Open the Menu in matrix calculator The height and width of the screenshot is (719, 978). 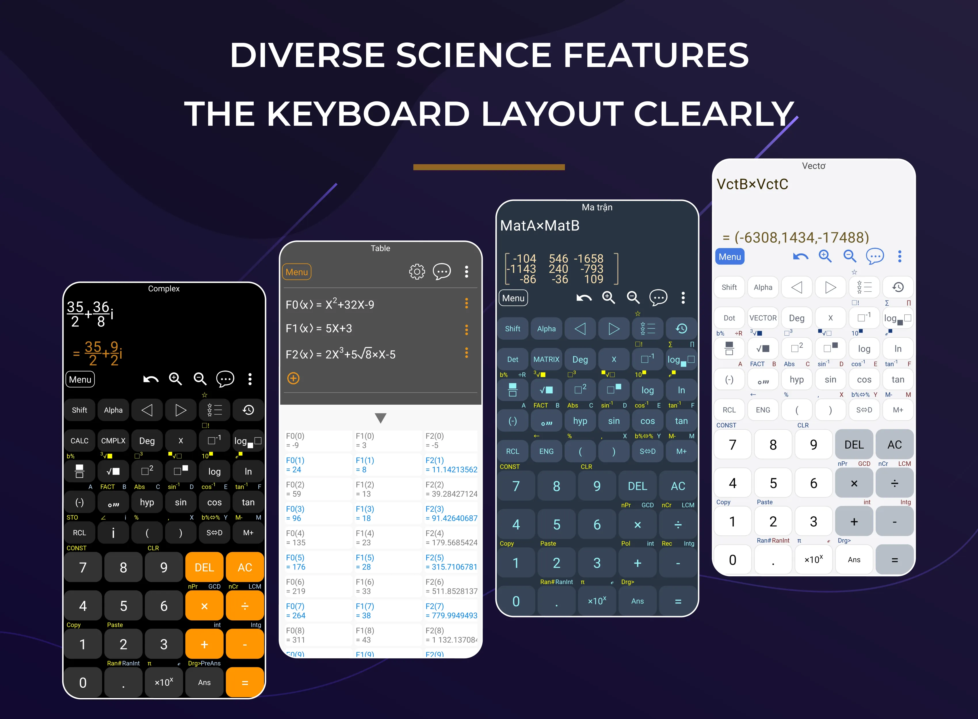tap(513, 297)
